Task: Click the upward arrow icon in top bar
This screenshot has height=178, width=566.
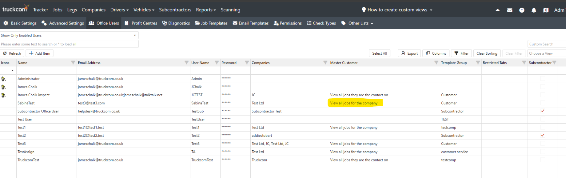Action: 497,10
